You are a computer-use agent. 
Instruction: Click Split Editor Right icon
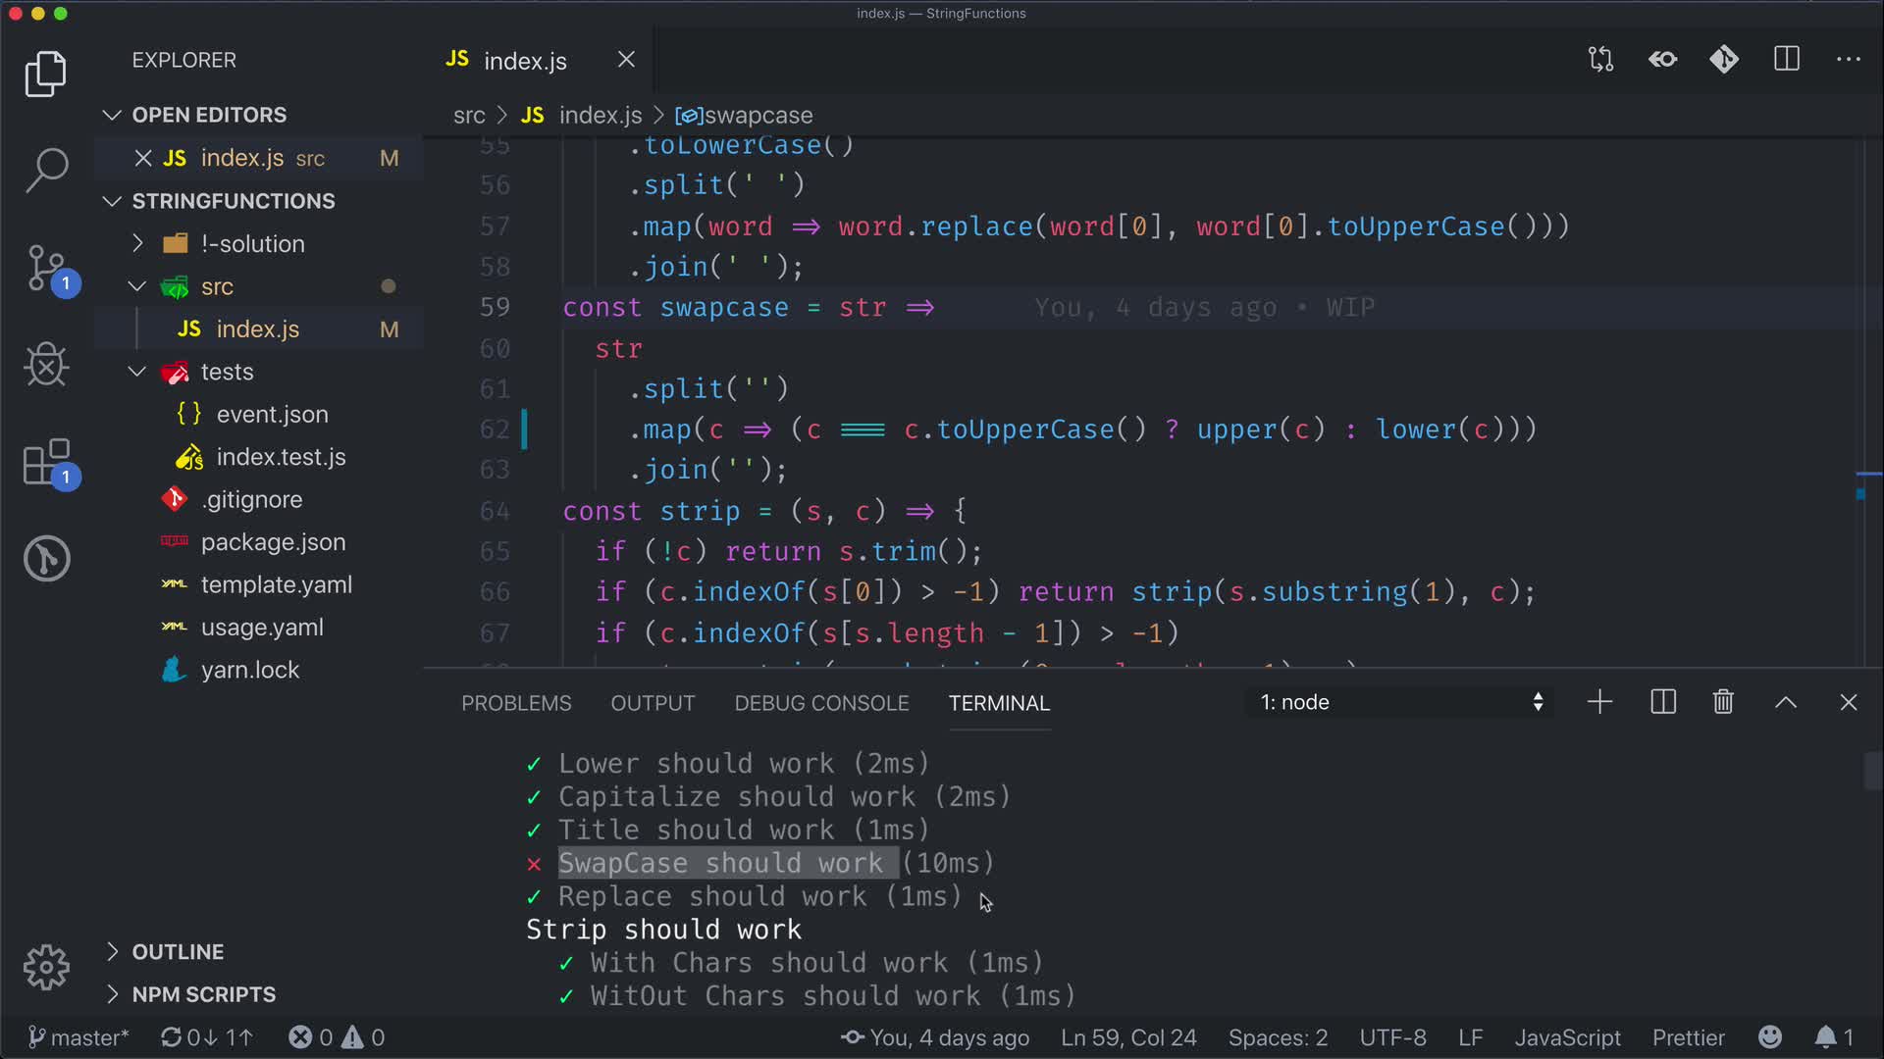1786,60
